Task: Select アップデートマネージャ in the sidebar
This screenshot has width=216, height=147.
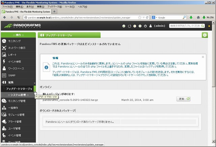Action: click(x=19, y=89)
